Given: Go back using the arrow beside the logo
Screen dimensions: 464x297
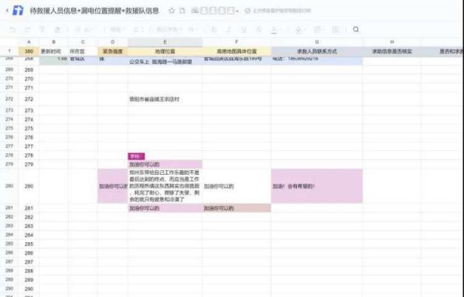Looking at the screenshot, I should click(x=7, y=11).
